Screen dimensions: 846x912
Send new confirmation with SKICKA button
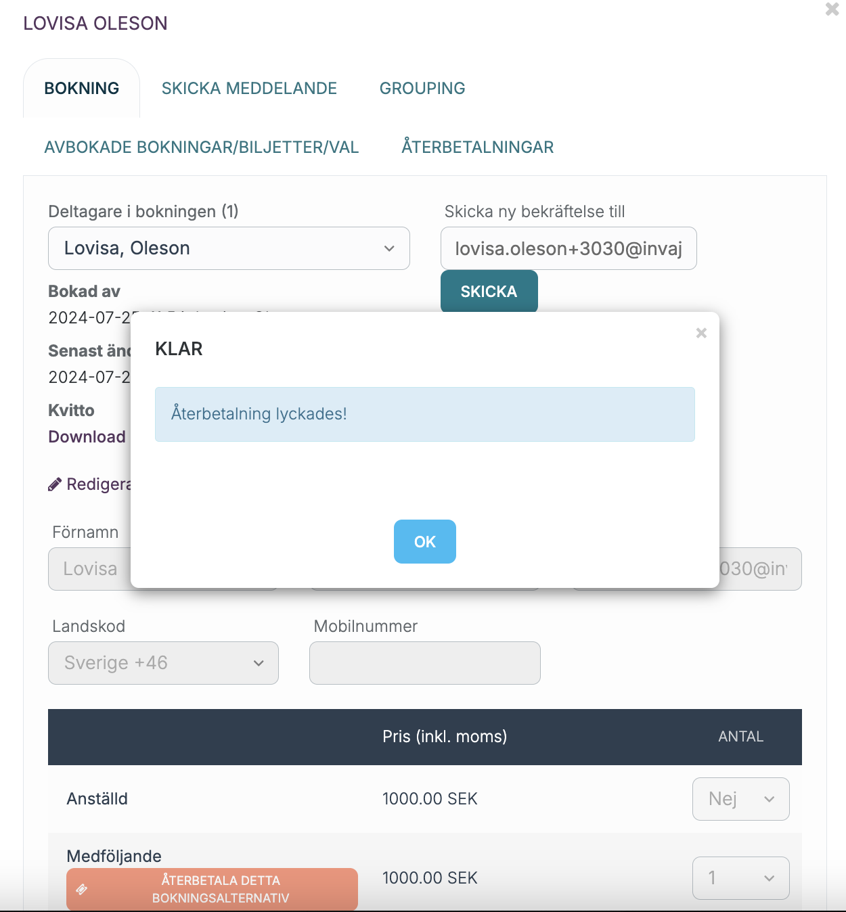click(x=489, y=292)
